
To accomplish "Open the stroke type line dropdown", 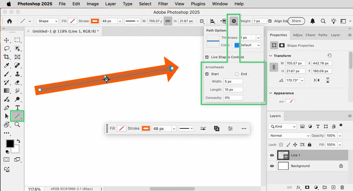I will coord(132,21).
